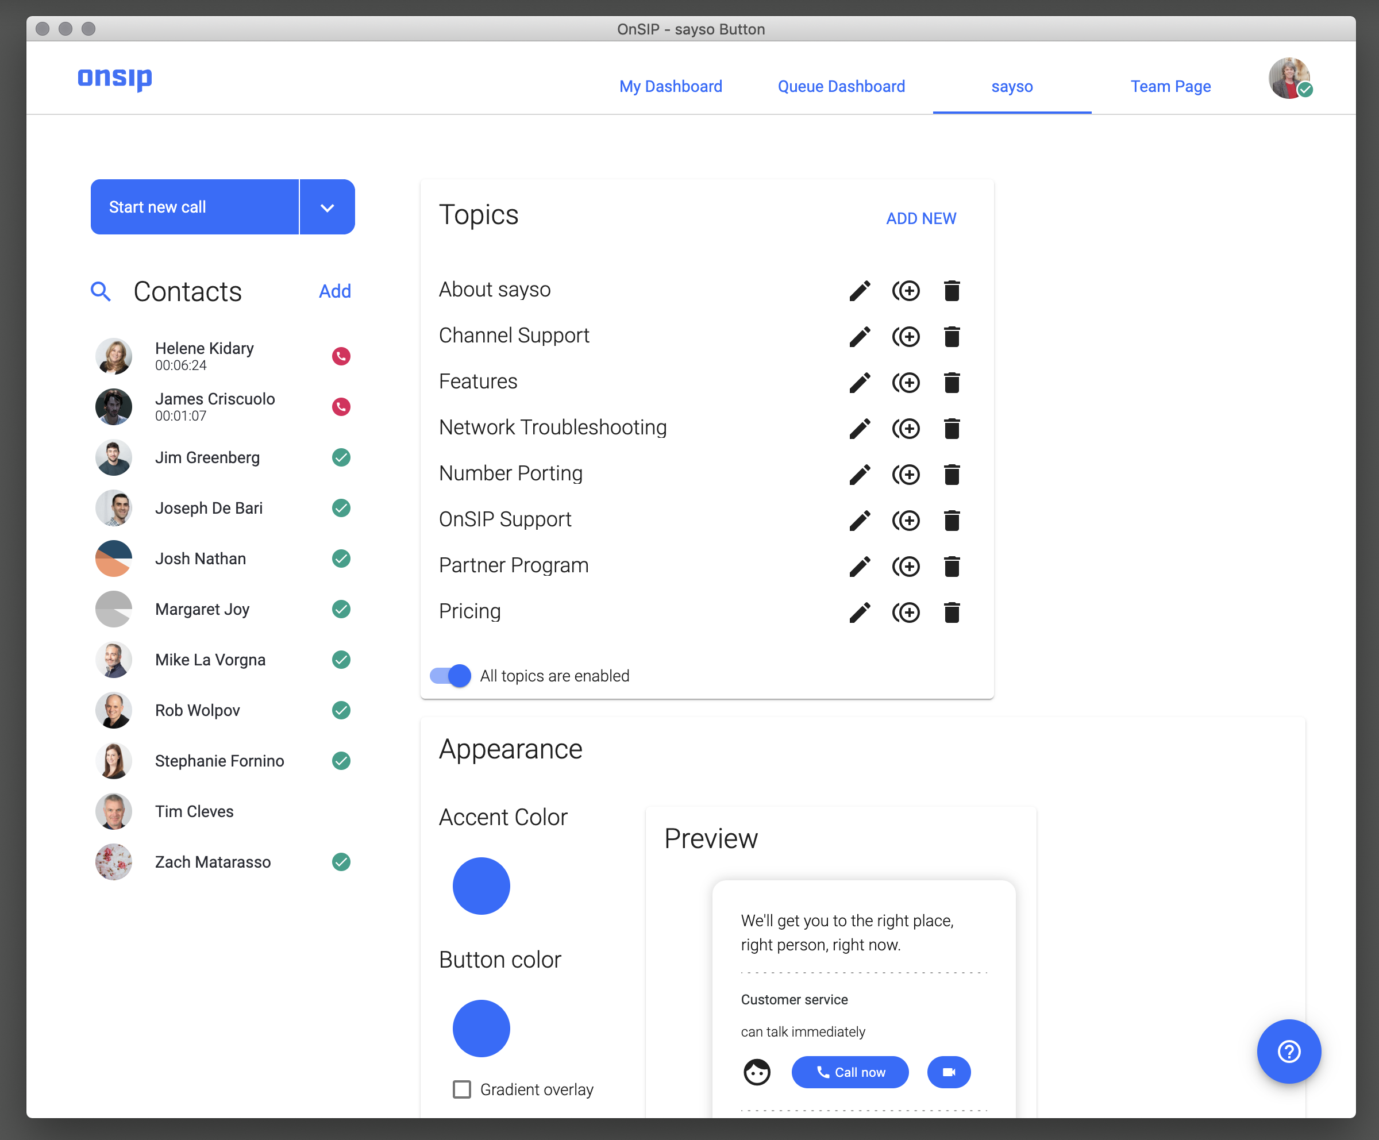Select contact Mike La Vorgna
1379x1140 pixels.
[x=224, y=659]
